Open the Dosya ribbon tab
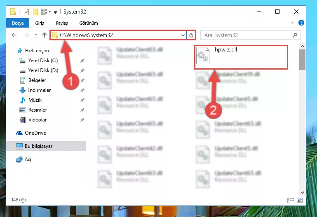Viewport: 317px width, 217px height. pyautogui.click(x=18, y=23)
